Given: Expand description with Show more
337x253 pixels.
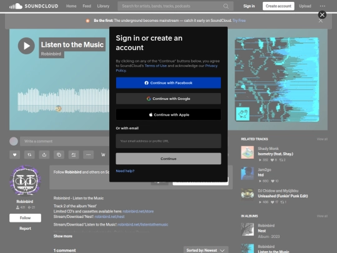Looking at the screenshot, I should coord(63,236).
